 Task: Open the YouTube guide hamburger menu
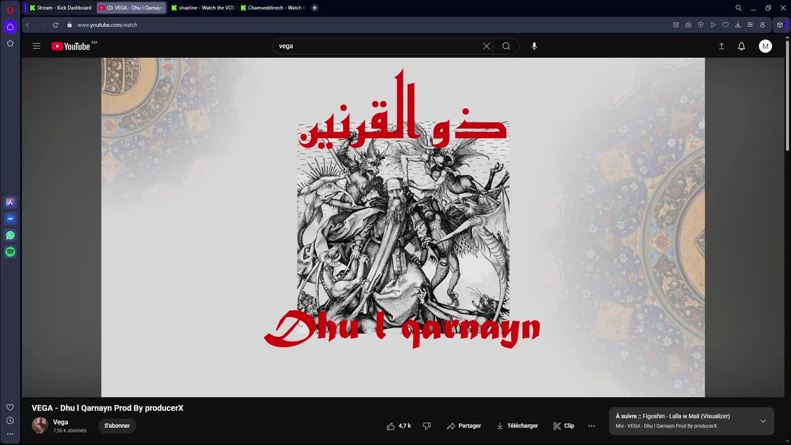pos(36,46)
